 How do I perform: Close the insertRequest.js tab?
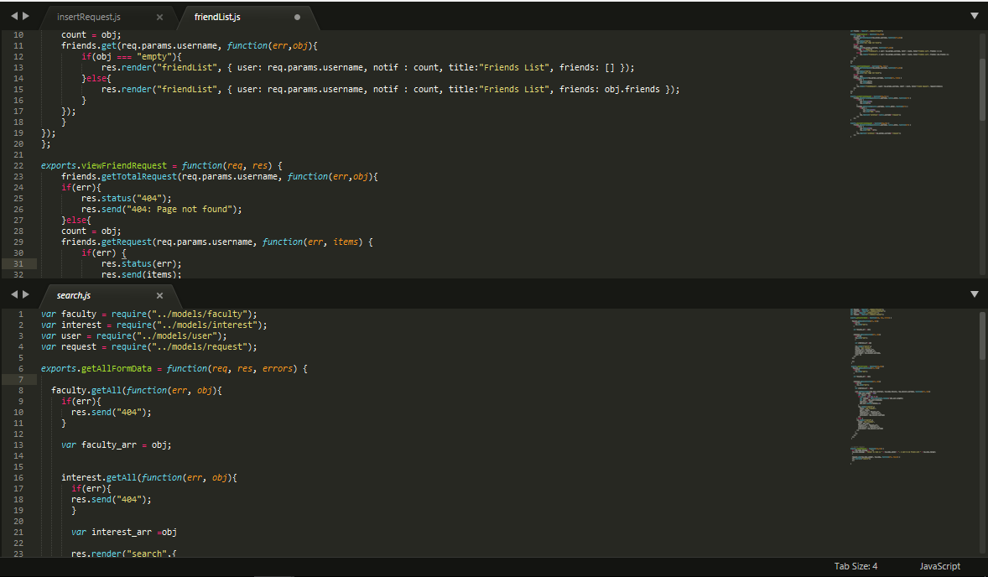coord(159,17)
